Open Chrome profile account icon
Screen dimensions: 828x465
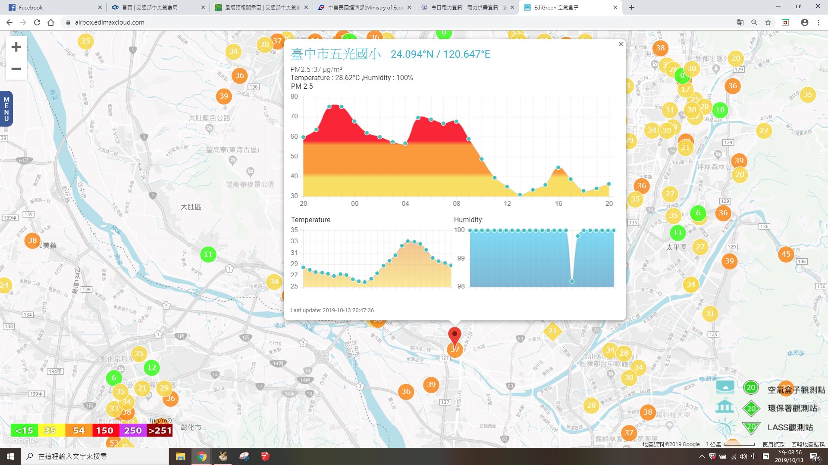(805, 22)
